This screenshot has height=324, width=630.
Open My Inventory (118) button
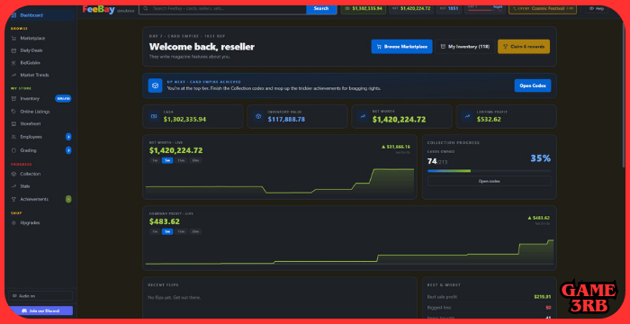coord(465,47)
